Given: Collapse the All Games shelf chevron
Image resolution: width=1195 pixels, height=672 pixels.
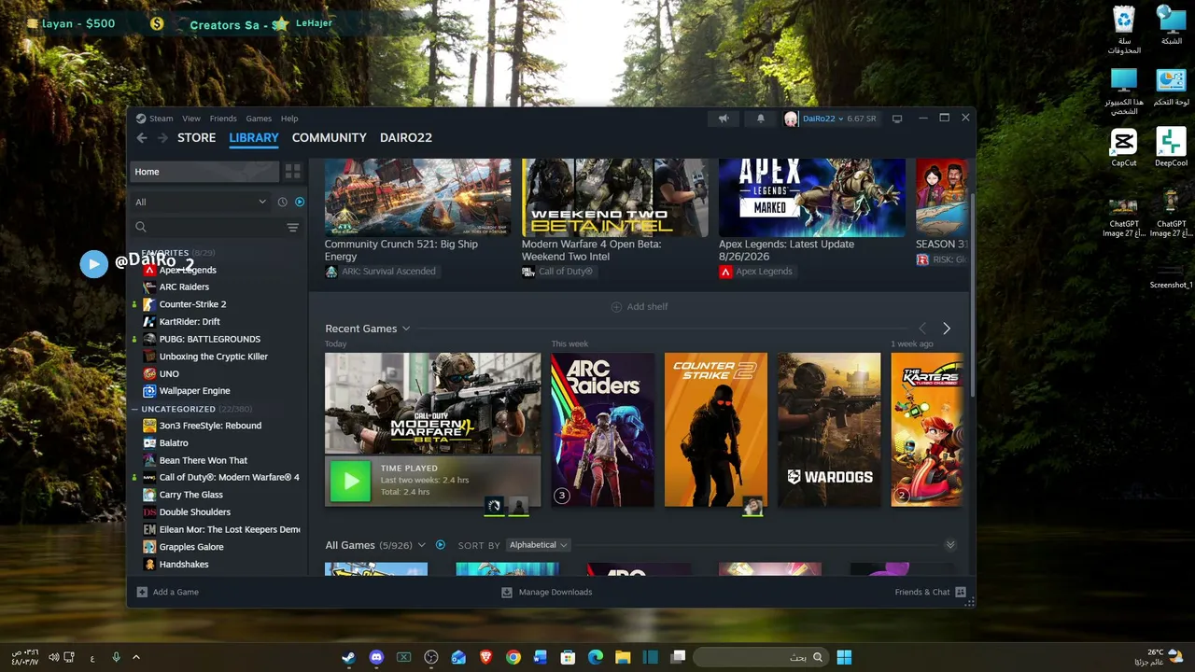Looking at the screenshot, I should 950,545.
